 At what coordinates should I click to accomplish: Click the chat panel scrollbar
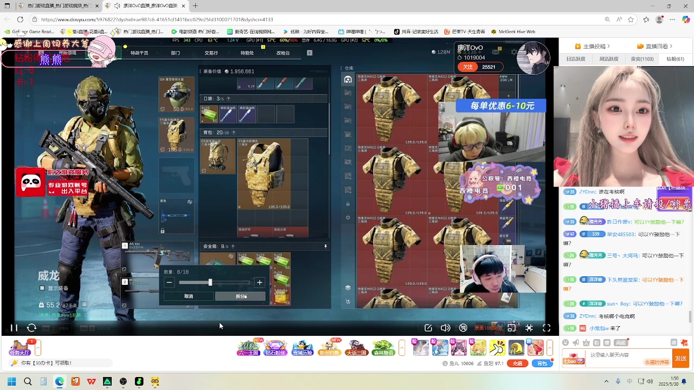click(x=690, y=316)
